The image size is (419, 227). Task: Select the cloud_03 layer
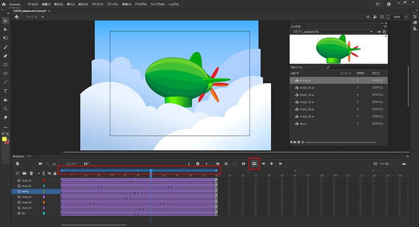click(x=27, y=197)
